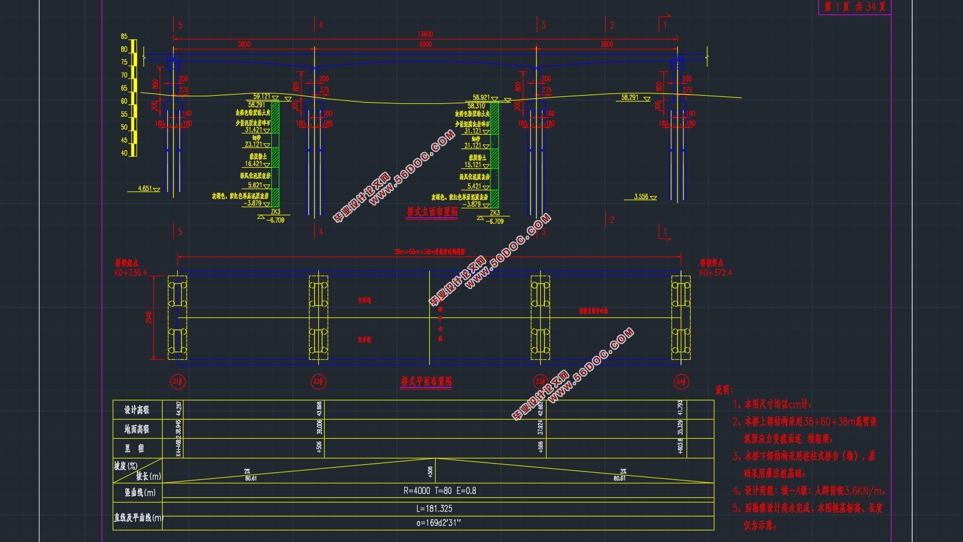Image resolution: width=963 pixels, height=542 pixels.
Task: Select mileage value +603.8
Action: point(681,446)
